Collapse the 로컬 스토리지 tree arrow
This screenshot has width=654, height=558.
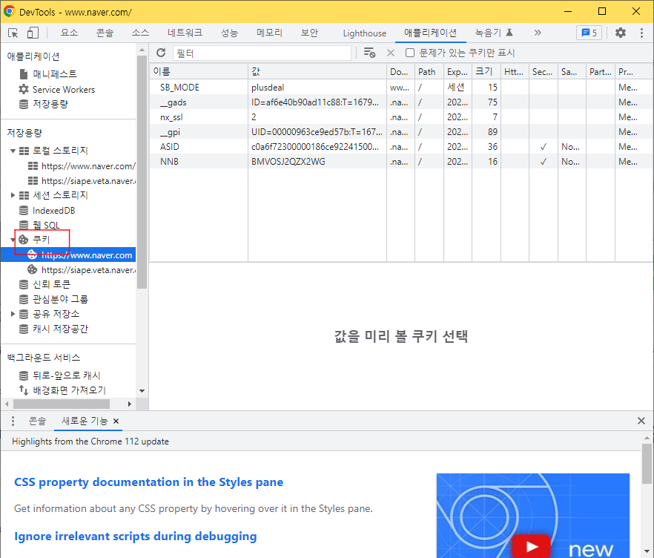(13, 151)
